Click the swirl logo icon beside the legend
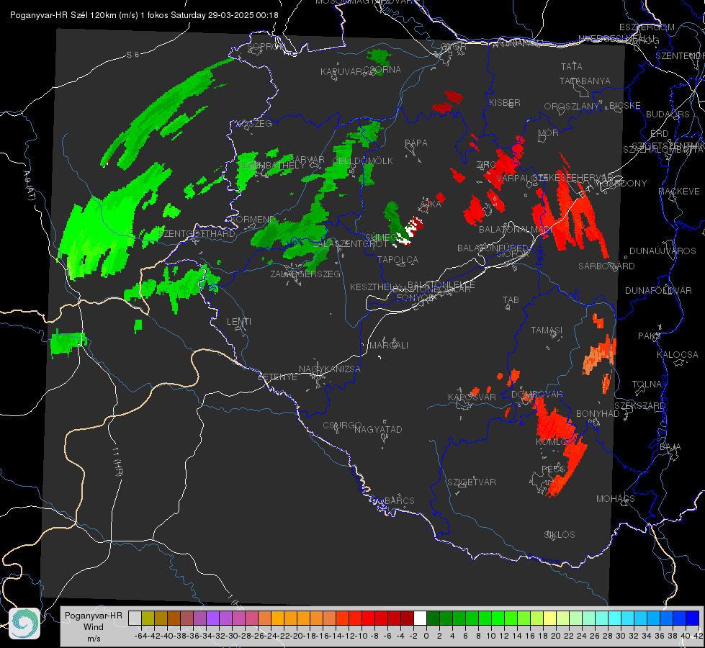 [x=24, y=624]
